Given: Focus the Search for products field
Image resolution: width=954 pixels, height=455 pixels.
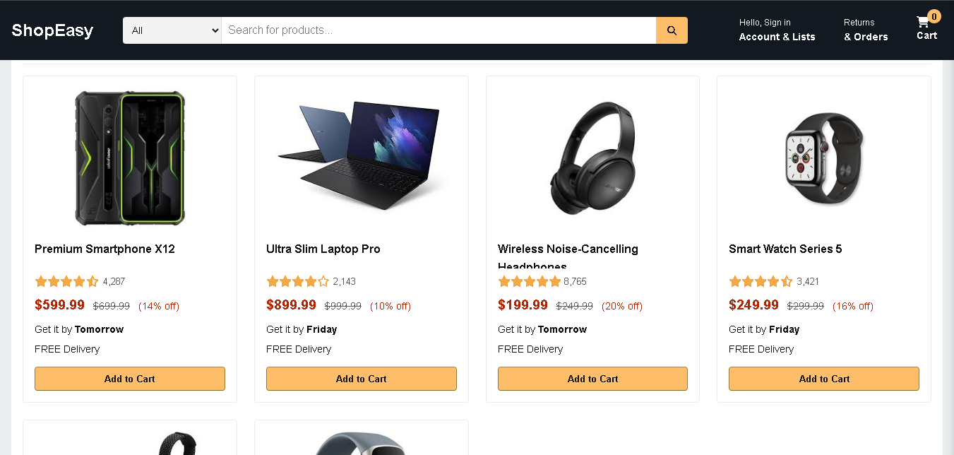Looking at the screenshot, I should pos(438,30).
